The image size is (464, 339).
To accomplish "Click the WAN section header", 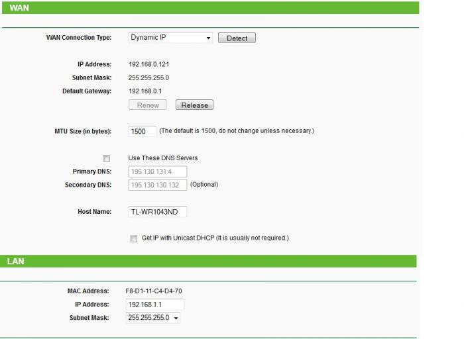I will [210, 8].
